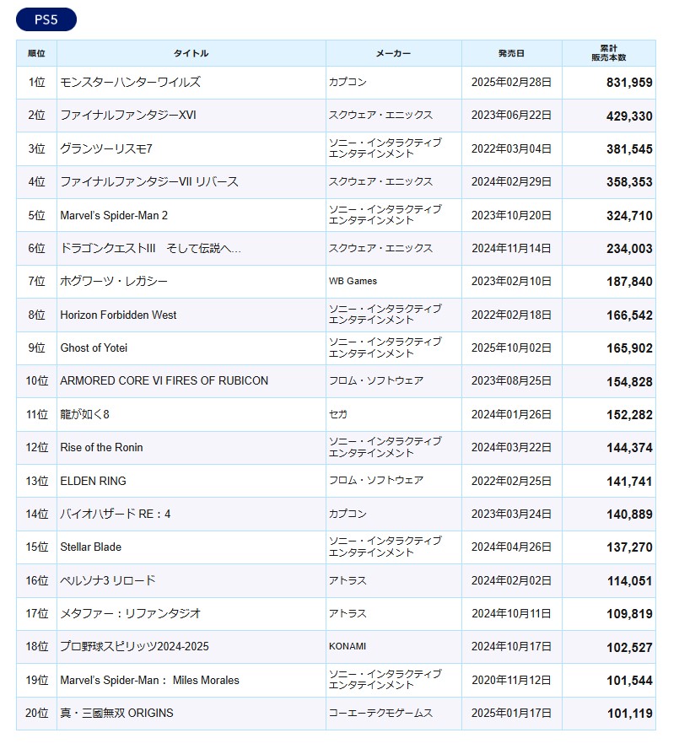Click Marvel's Spider-Man 2 title
This screenshot has width=679, height=749.
click(x=114, y=215)
